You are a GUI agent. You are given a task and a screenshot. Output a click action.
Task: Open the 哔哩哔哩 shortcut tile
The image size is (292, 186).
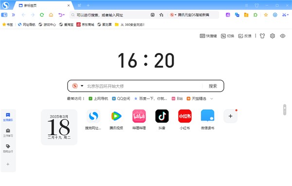139,119
